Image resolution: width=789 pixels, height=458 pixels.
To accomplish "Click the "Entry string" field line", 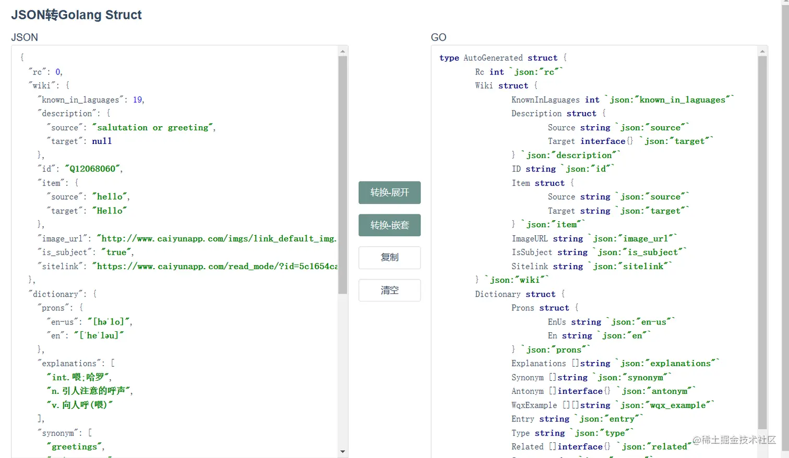I will (x=577, y=419).
